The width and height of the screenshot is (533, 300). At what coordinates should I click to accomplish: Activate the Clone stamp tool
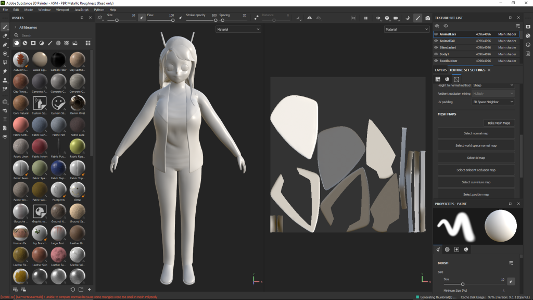point(5,80)
